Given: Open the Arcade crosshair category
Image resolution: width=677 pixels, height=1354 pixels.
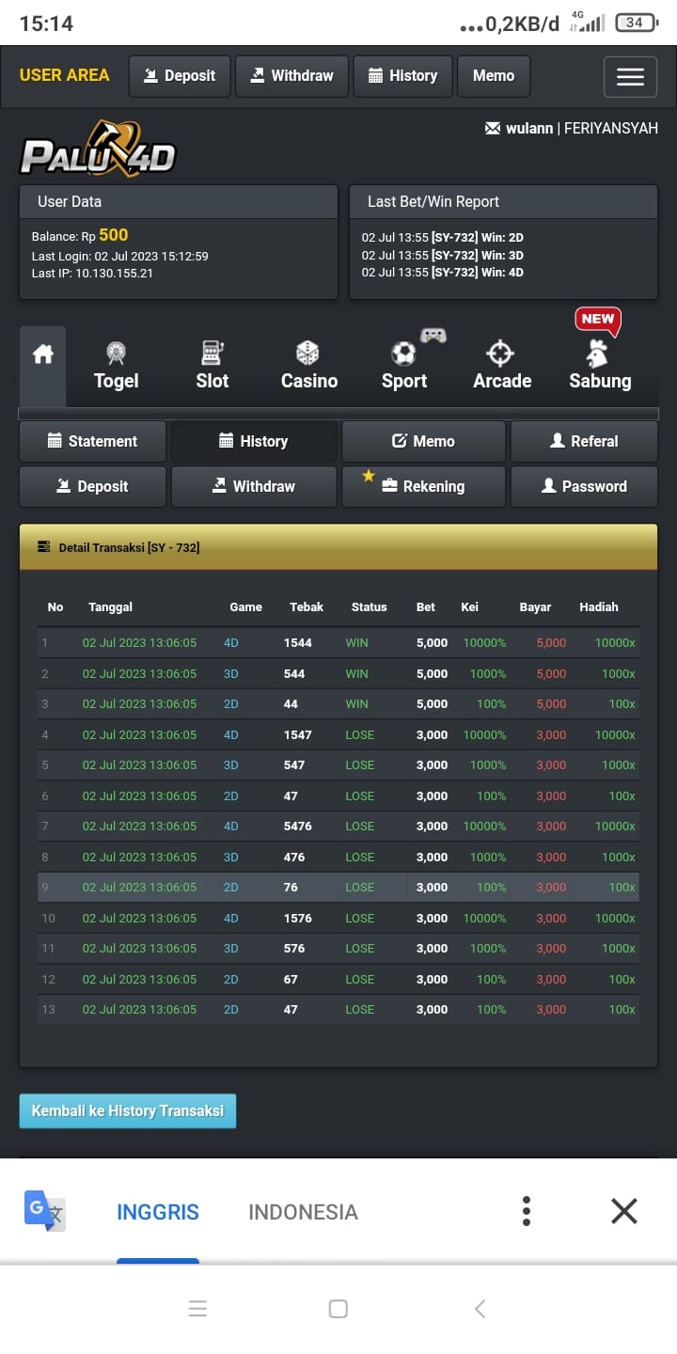Looking at the screenshot, I should [x=501, y=367].
